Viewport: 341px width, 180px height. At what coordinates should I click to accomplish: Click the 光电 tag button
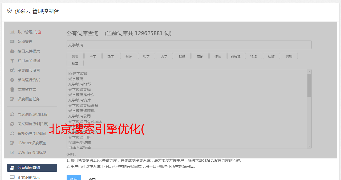pyautogui.click(x=75, y=56)
